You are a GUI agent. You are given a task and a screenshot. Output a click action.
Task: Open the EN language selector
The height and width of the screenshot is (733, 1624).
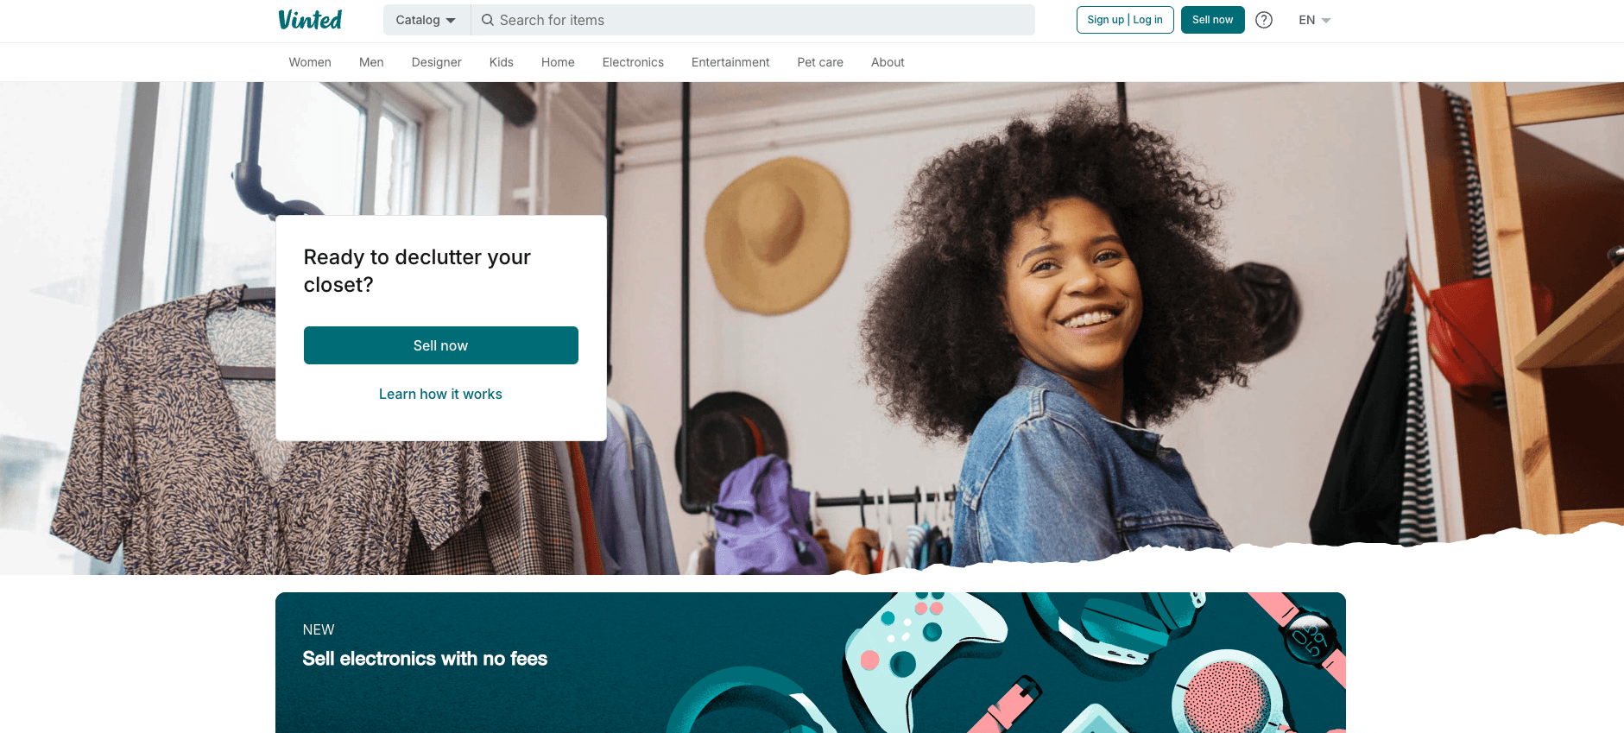pos(1315,20)
